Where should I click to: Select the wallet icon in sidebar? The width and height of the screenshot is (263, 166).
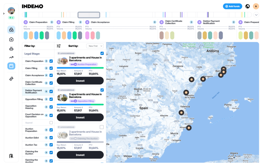click(x=11, y=66)
